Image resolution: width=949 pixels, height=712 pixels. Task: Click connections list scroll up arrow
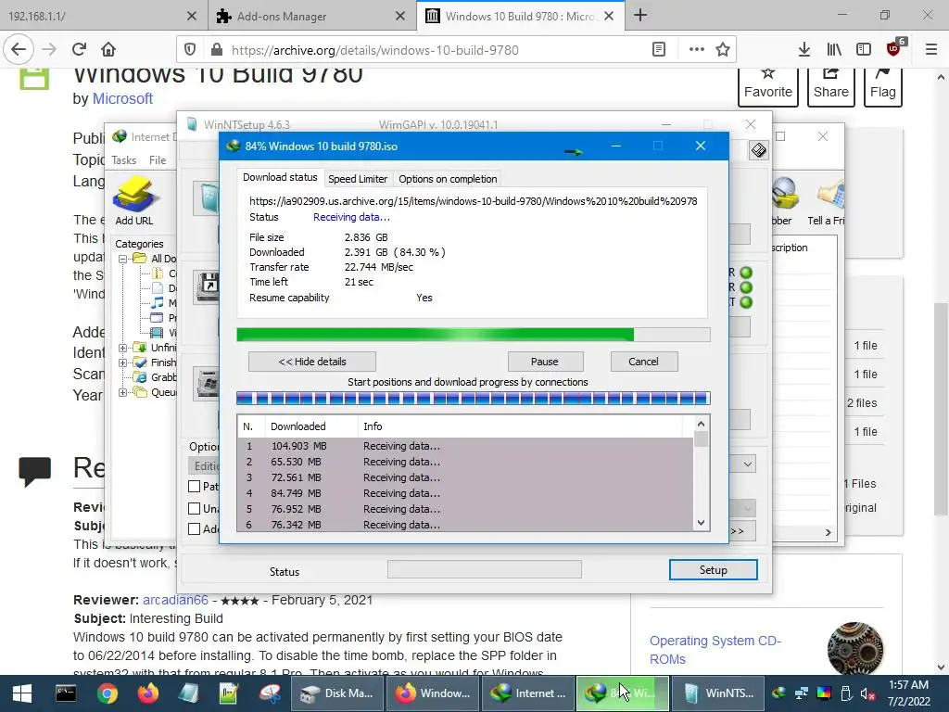click(701, 425)
